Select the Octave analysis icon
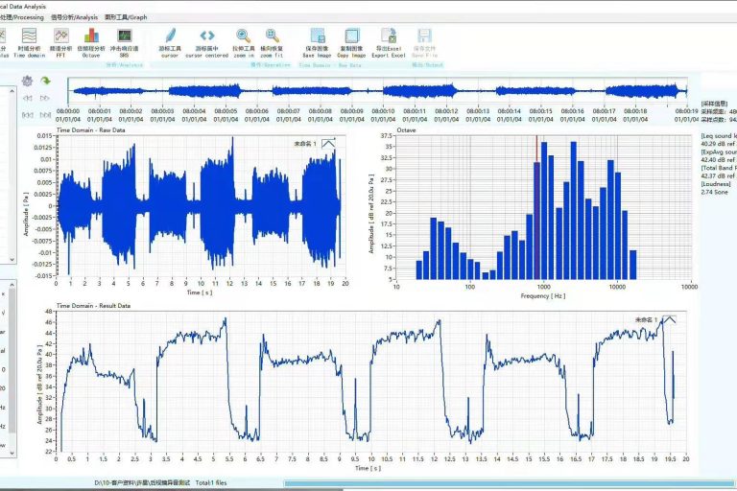 (x=92, y=38)
